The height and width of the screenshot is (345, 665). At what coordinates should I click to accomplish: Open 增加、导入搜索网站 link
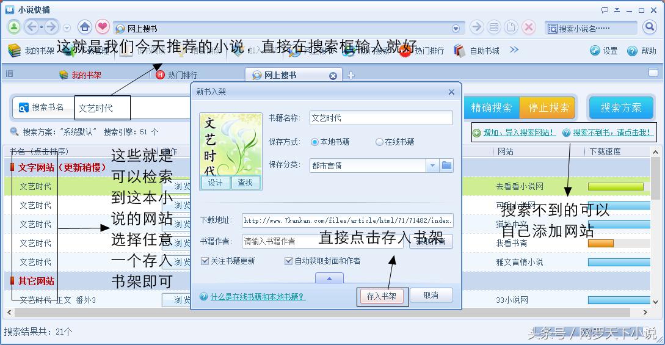click(x=519, y=133)
